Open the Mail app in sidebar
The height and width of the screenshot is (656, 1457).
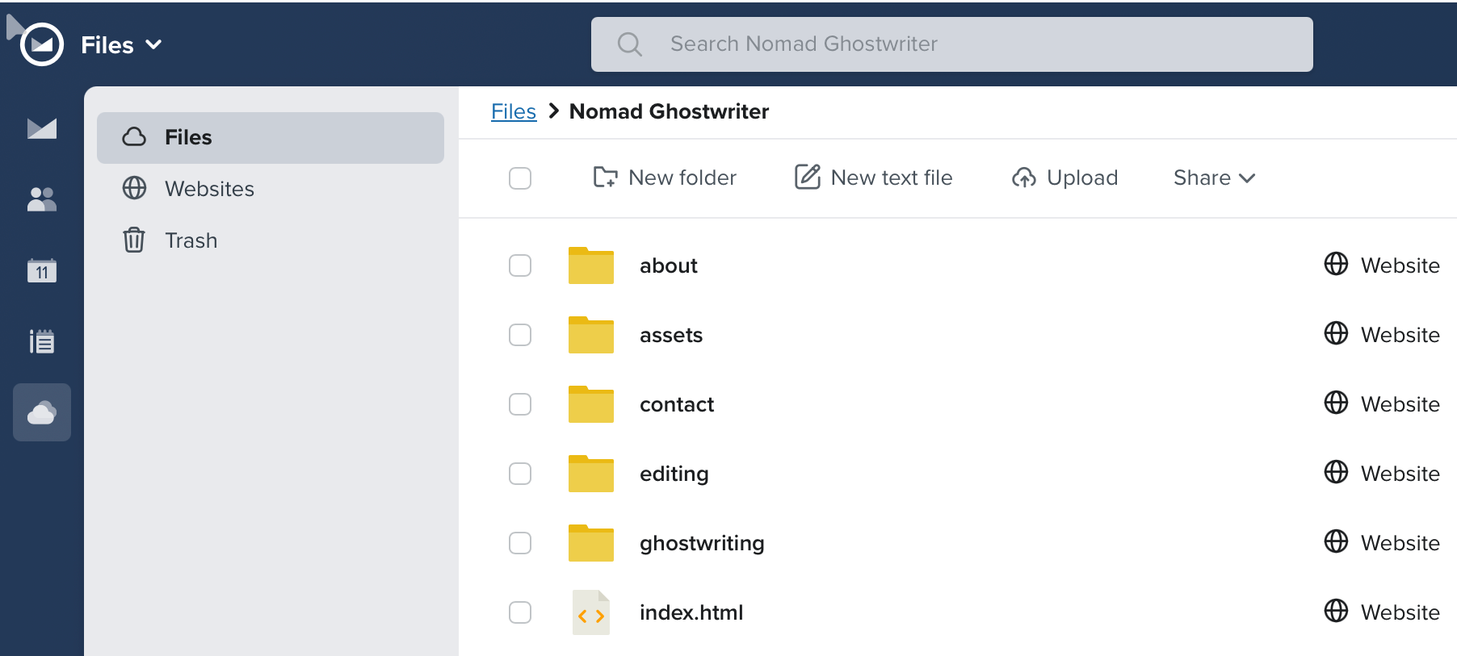tap(42, 128)
